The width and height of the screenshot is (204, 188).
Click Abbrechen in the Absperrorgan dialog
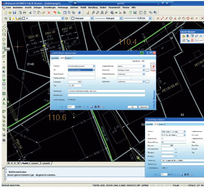pyautogui.click(x=144, y=107)
